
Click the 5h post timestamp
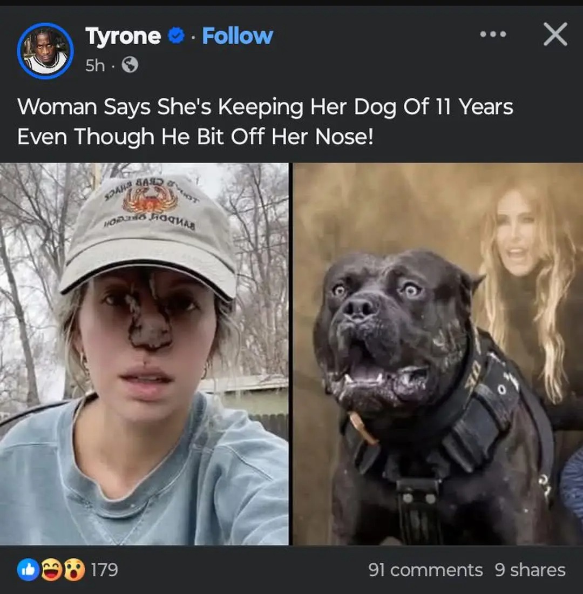(94, 65)
